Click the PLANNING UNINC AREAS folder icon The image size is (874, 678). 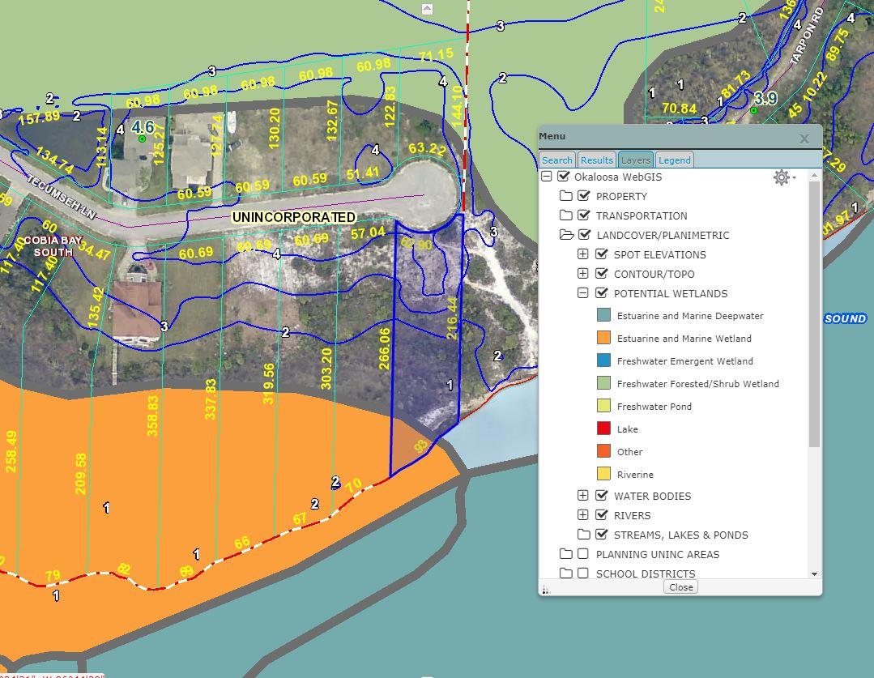click(x=566, y=554)
